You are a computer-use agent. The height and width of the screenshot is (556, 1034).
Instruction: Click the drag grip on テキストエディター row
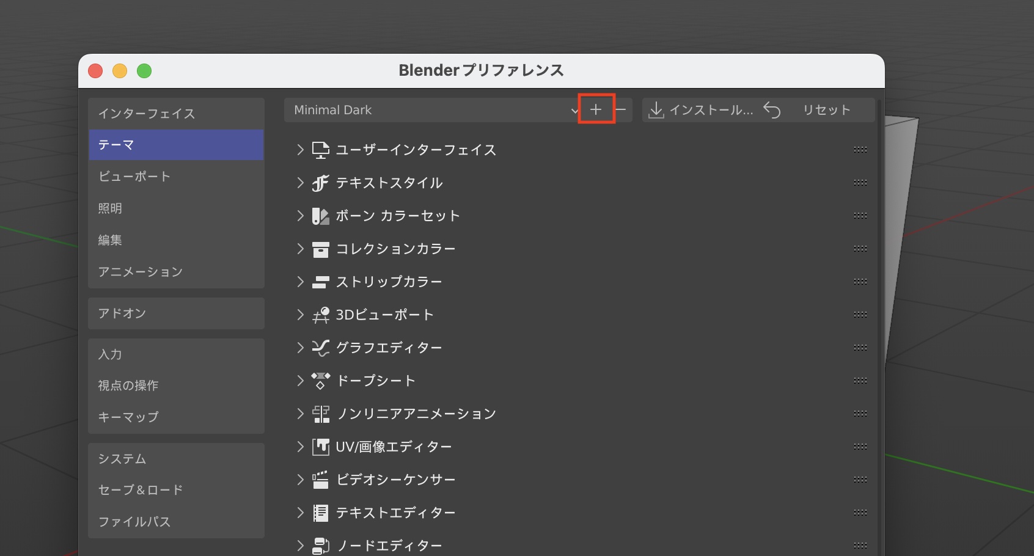pyautogui.click(x=860, y=513)
